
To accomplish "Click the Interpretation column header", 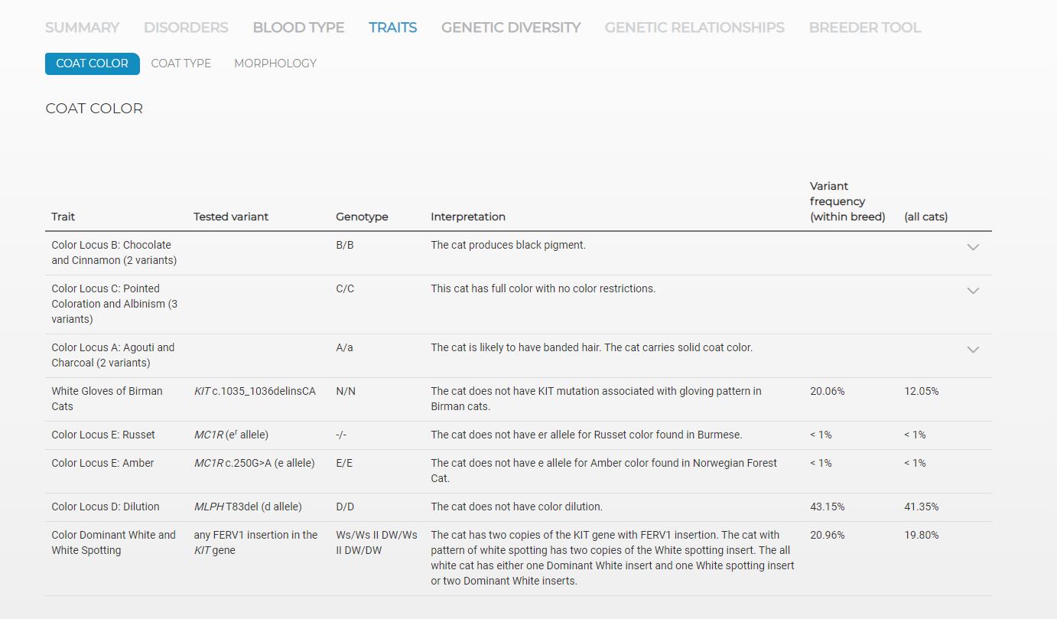I will pos(468,217).
